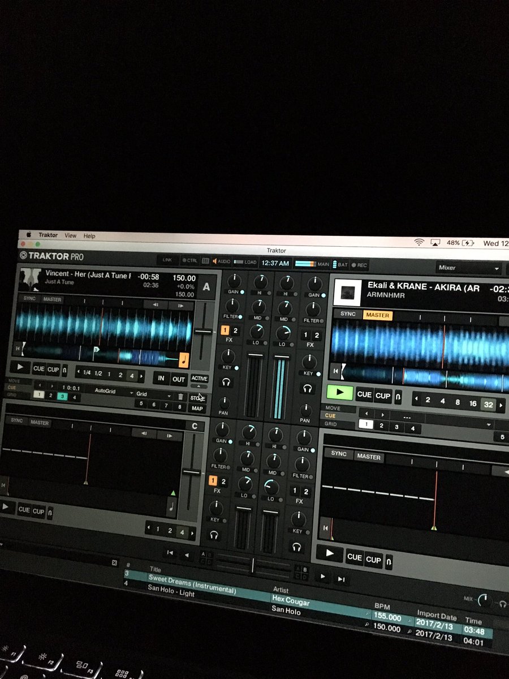Click MAP button in Deck A
The height and width of the screenshot is (679, 509).
coord(197,409)
